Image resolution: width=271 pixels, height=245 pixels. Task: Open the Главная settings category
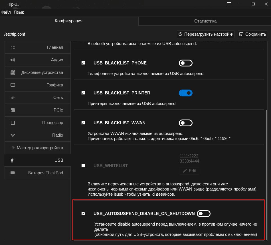click(x=37, y=47)
